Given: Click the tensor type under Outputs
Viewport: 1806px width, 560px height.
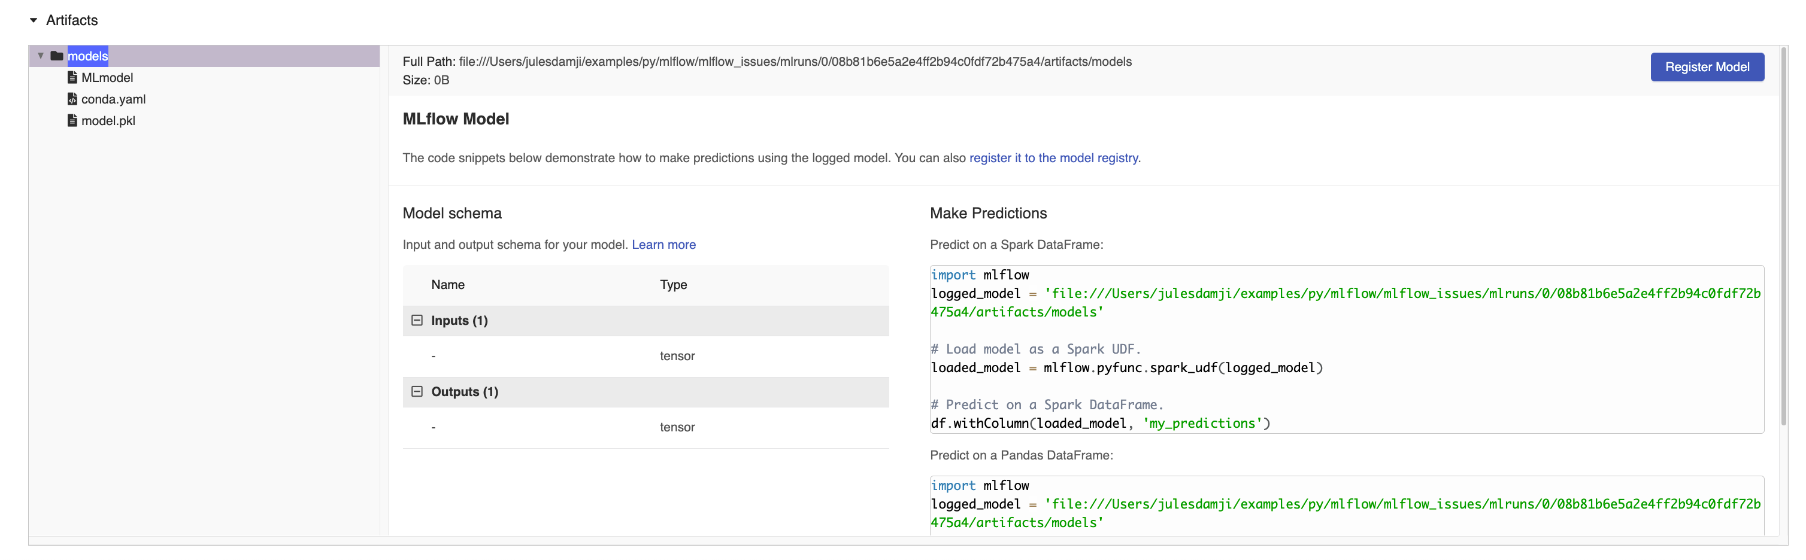Looking at the screenshot, I should pos(677,428).
